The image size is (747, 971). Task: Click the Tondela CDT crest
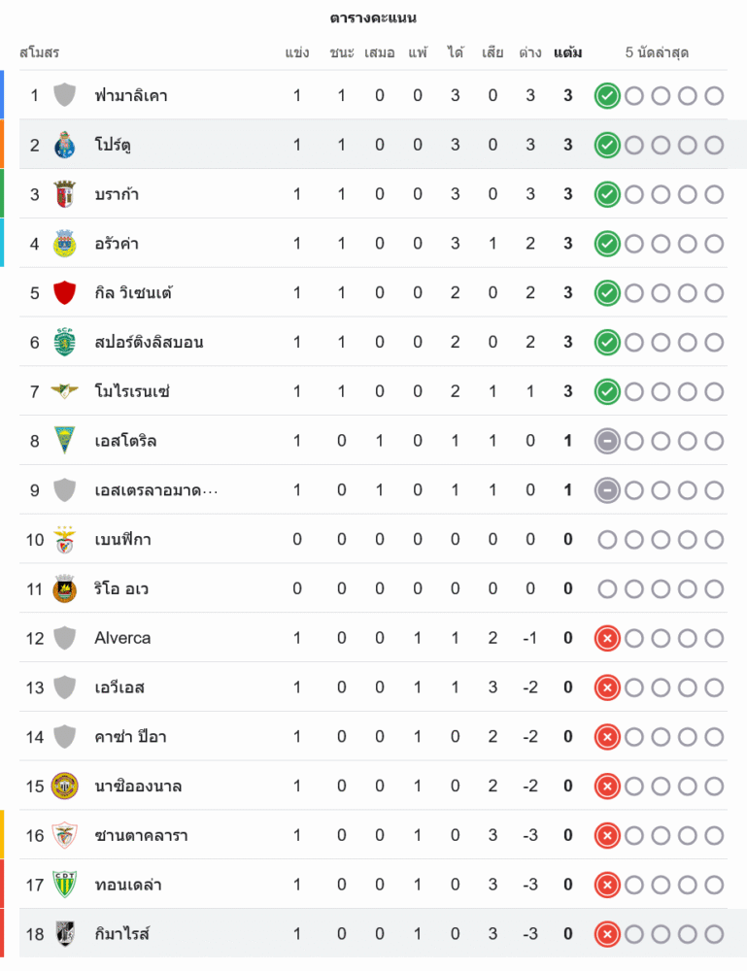tap(65, 885)
